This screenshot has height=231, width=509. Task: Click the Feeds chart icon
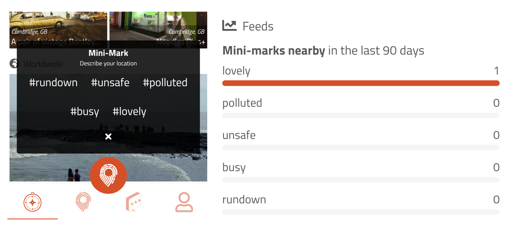pyautogui.click(x=230, y=26)
